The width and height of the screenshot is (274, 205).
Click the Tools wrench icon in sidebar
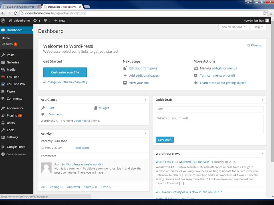pyautogui.click(x=3, y=130)
